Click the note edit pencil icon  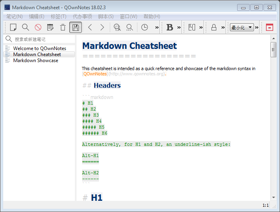[50, 27]
